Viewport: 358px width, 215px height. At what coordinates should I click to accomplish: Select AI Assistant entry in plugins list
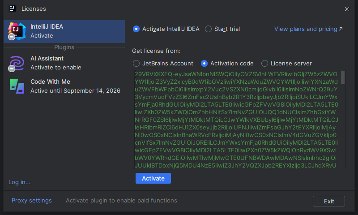tap(63, 63)
